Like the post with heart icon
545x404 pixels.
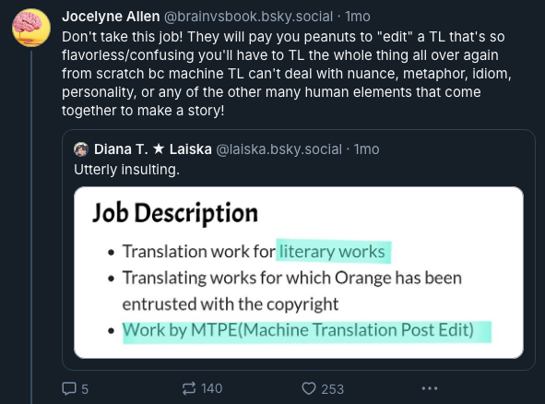coord(309,388)
